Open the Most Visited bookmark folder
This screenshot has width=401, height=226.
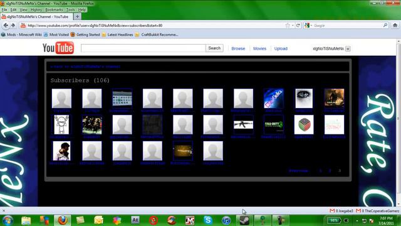point(56,35)
